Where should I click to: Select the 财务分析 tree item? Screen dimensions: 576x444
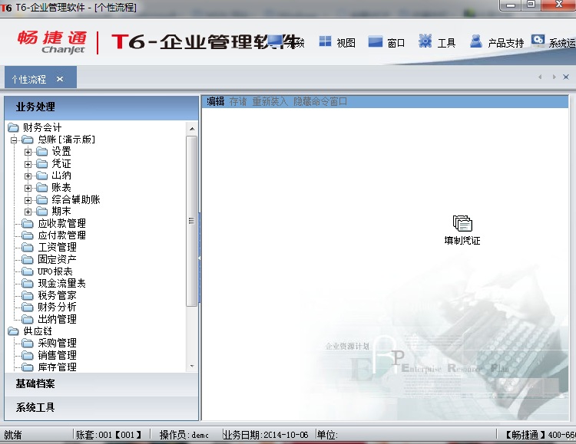coord(57,308)
